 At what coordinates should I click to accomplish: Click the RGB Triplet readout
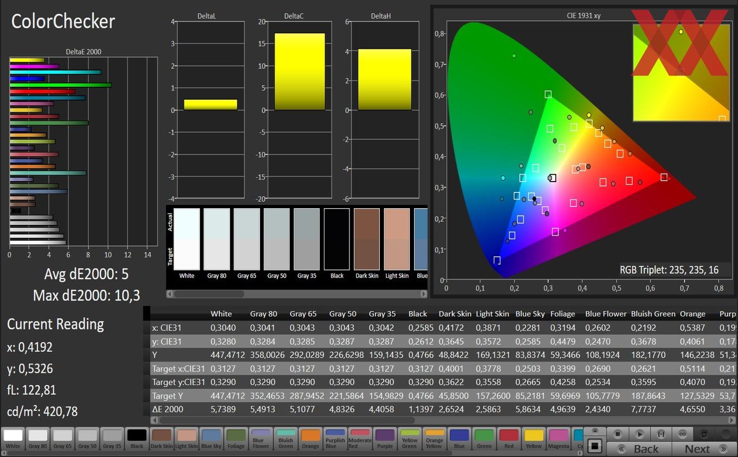pos(669,270)
